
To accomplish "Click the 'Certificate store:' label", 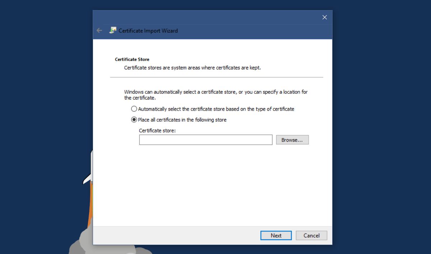I will (157, 130).
